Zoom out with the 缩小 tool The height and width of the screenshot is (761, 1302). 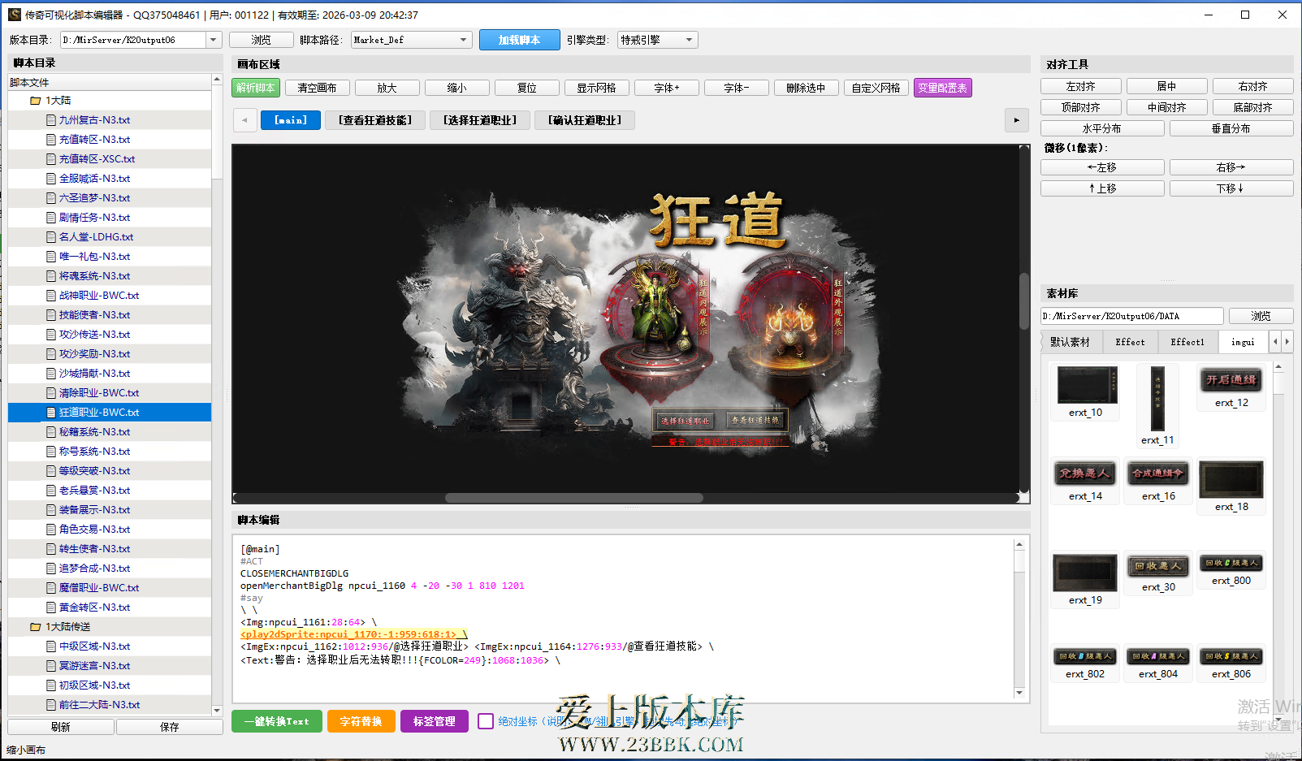(x=456, y=87)
